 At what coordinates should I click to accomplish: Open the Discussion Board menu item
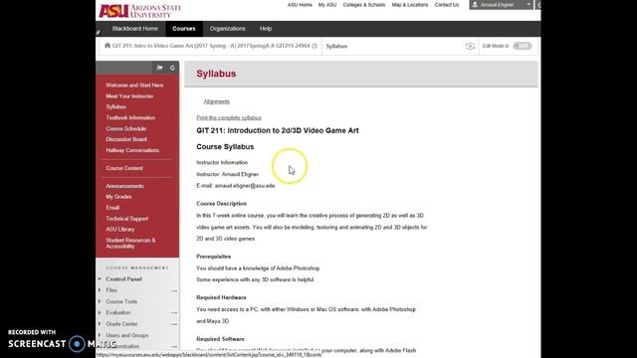tap(126, 139)
